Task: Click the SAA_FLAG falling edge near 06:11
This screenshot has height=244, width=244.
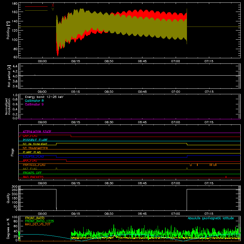Action: [66, 161]
